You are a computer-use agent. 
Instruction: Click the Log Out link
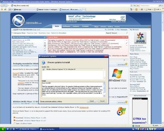tap(36, 29)
